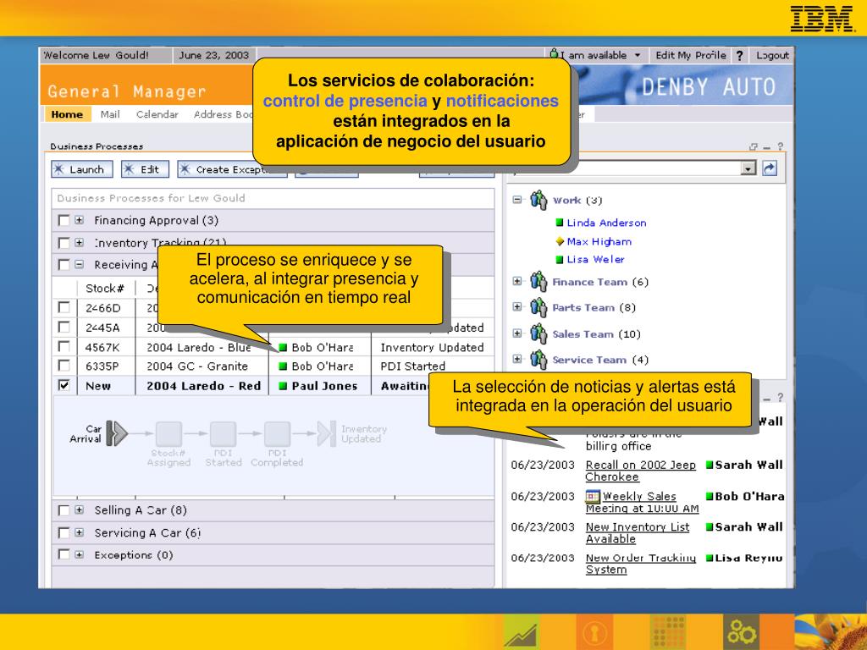867x650 pixels.
Task: Tick the checkbox for stock 2445A
Action: coord(64,328)
